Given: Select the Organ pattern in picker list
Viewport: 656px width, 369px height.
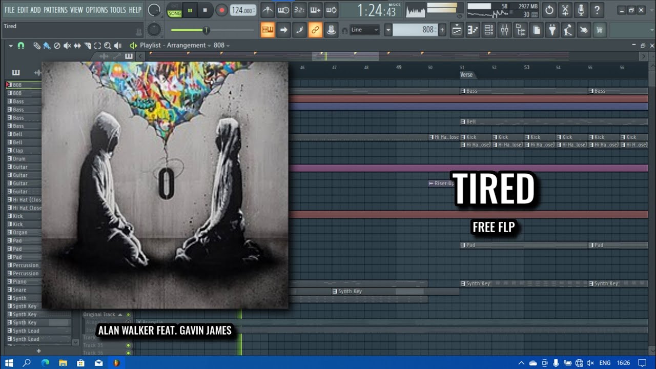Looking at the screenshot, I should [x=24, y=233].
